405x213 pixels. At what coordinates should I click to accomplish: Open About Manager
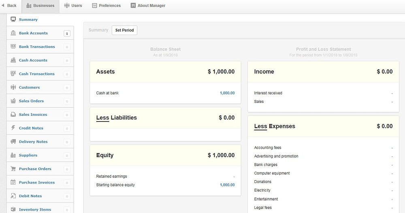coord(148,5)
